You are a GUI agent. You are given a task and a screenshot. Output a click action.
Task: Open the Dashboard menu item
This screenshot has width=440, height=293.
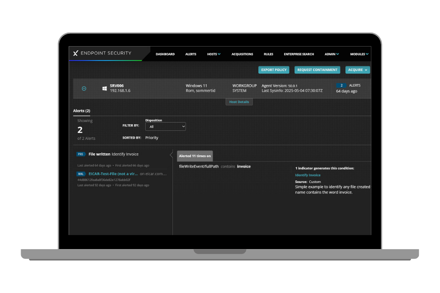(165, 54)
